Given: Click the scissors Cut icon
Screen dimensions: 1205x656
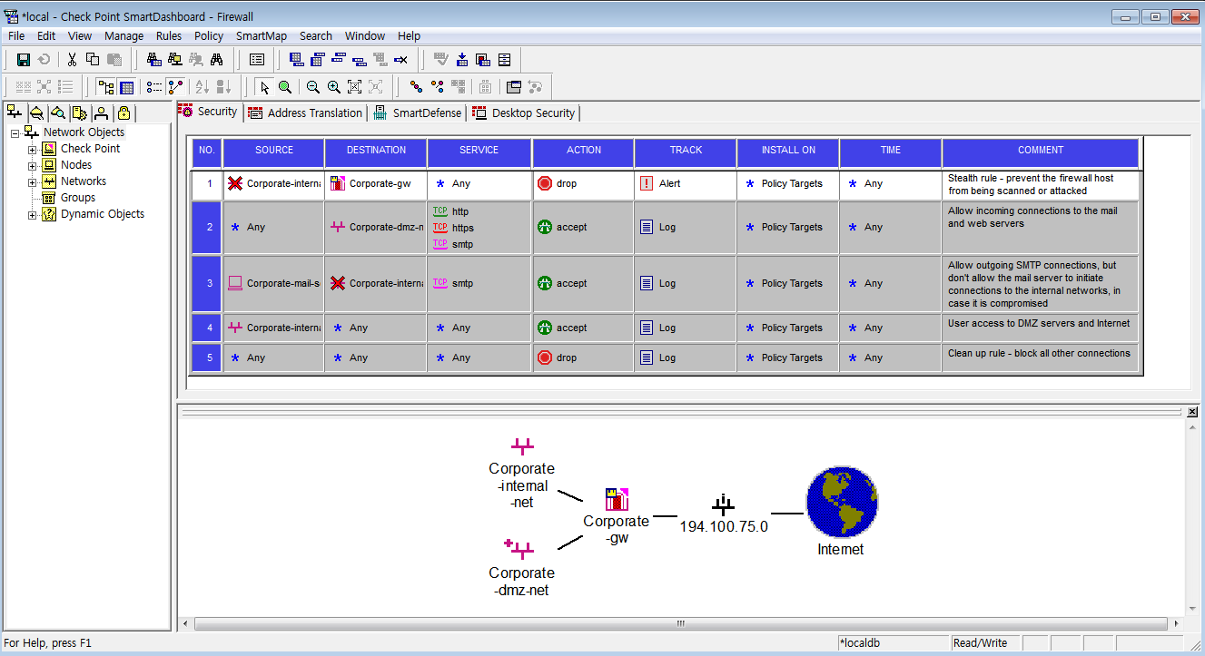Looking at the screenshot, I should click(72, 60).
